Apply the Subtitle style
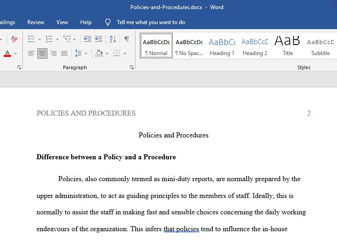The height and width of the screenshot is (243, 337). click(321, 46)
